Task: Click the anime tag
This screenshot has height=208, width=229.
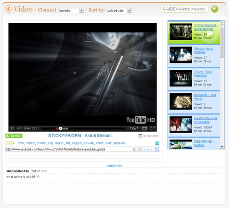Action: (x=41, y=143)
